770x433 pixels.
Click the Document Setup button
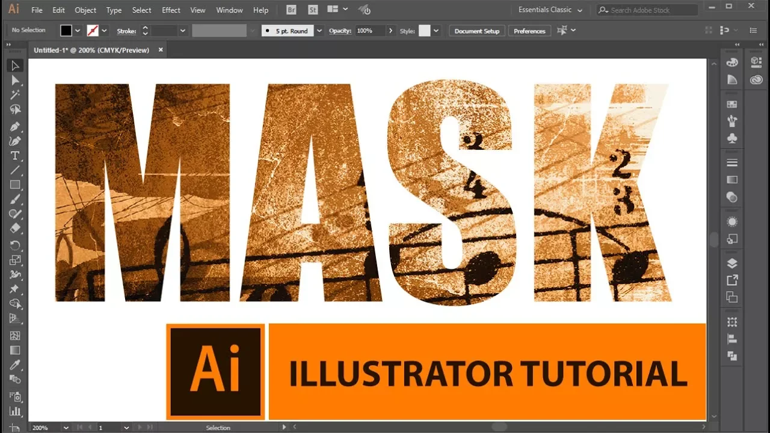coord(477,31)
